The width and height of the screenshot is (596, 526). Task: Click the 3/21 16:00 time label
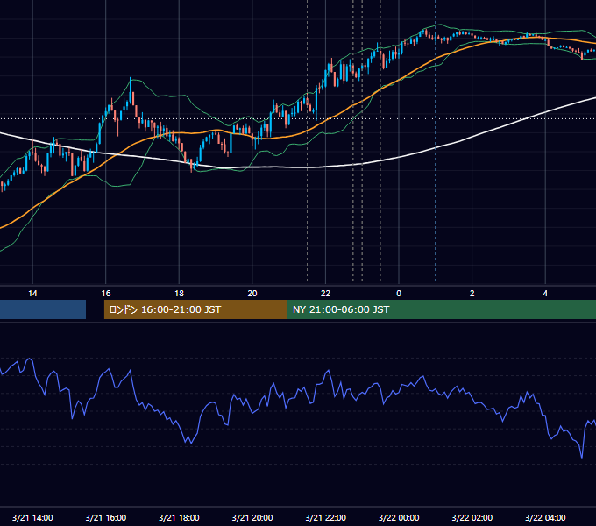point(106,517)
